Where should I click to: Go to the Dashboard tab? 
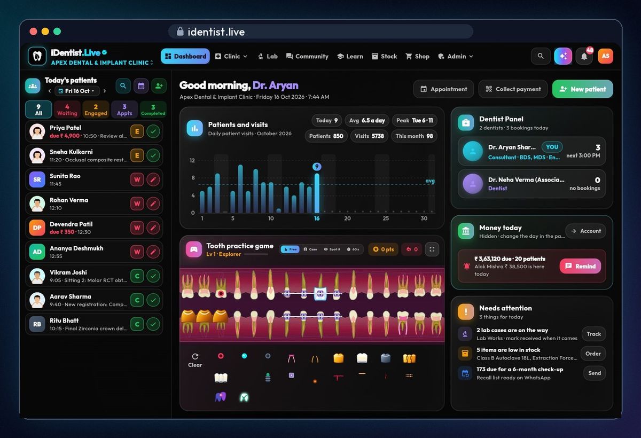[185, 56]
